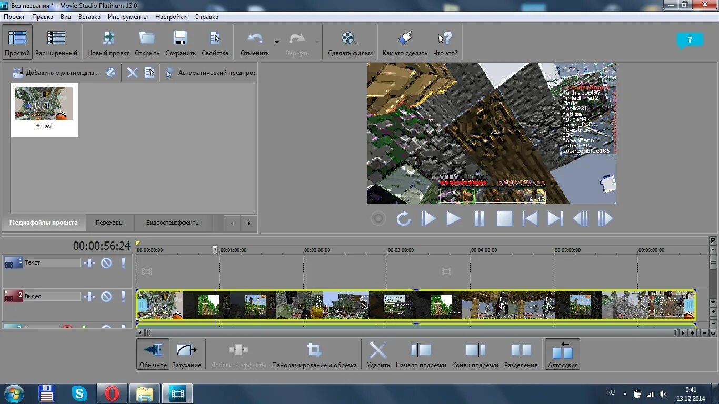Click Добавить мультимедиа to import media
Viewport: 719px width, 404px height.
coord(56,73)
